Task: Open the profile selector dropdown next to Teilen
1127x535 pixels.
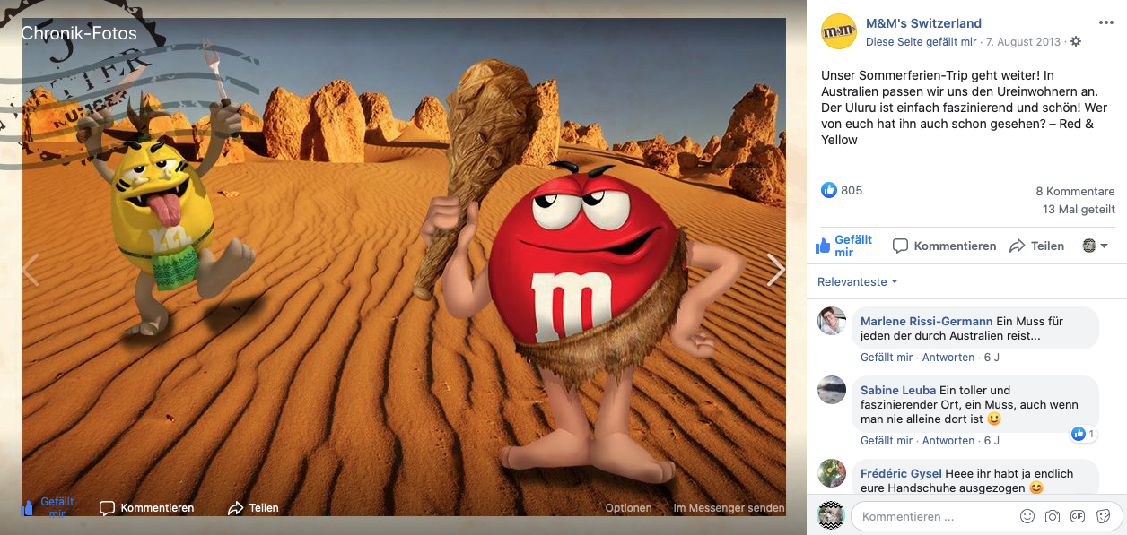Action: pos(1095,246)
